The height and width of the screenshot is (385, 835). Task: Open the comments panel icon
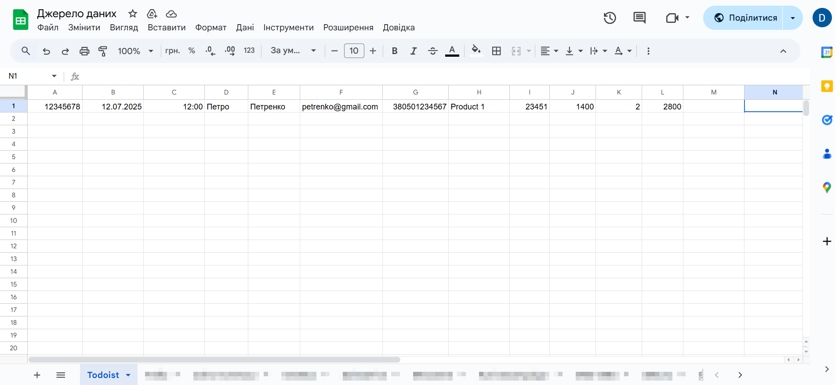(x=639, y=18)
